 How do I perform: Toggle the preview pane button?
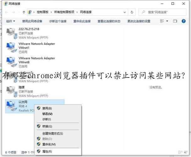[175, 21]
